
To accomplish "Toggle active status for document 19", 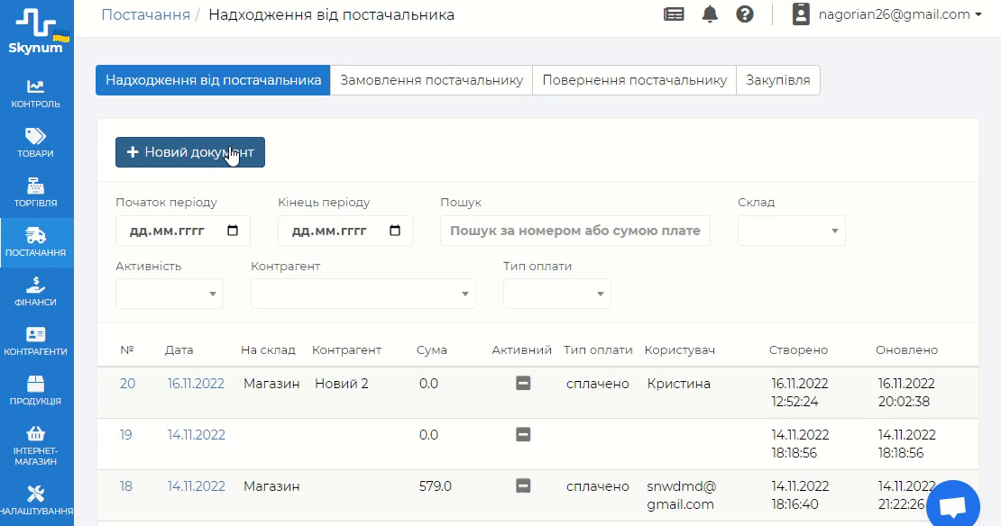I will pyautogui.click(x=523, y=435).
